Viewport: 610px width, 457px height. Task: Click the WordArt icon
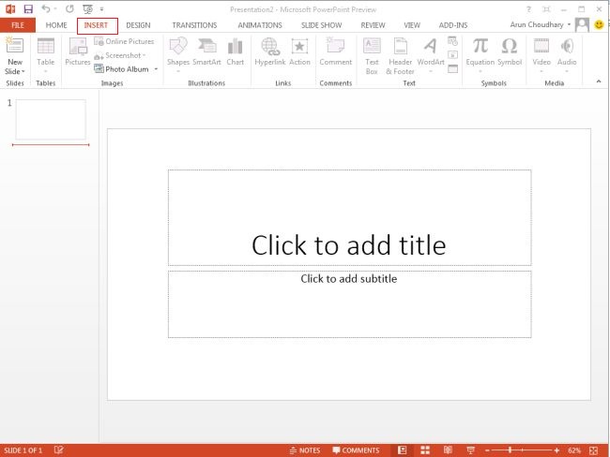point(430,46)
